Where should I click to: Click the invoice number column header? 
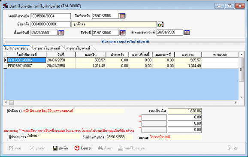point(27,54)
